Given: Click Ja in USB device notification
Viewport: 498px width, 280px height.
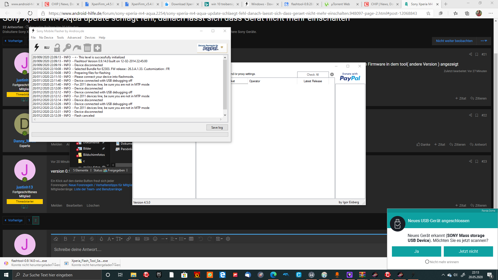Looking at the screenshot, I should tap(416, 251).
